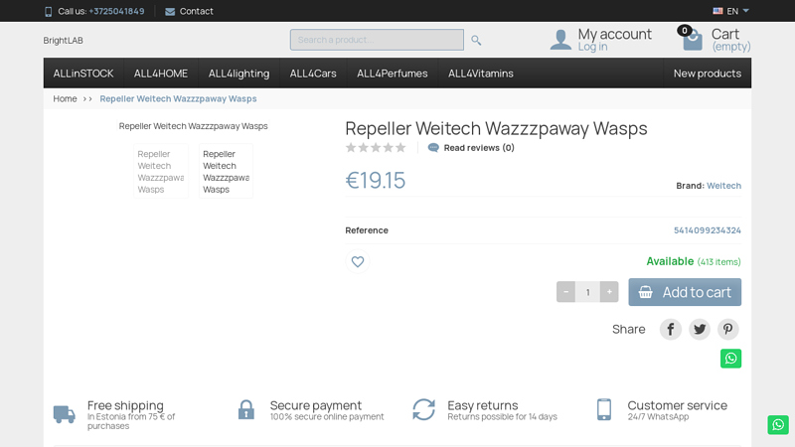Open ALL4Cars menu
Screen dimensions: 795x447
pyautogui.click(x=313, y=74)
